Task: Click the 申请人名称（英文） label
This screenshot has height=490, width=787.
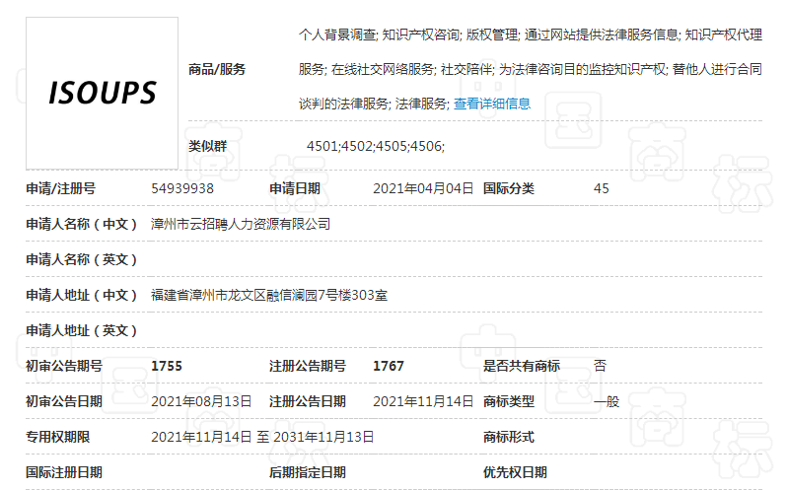Action: point(82,260)
